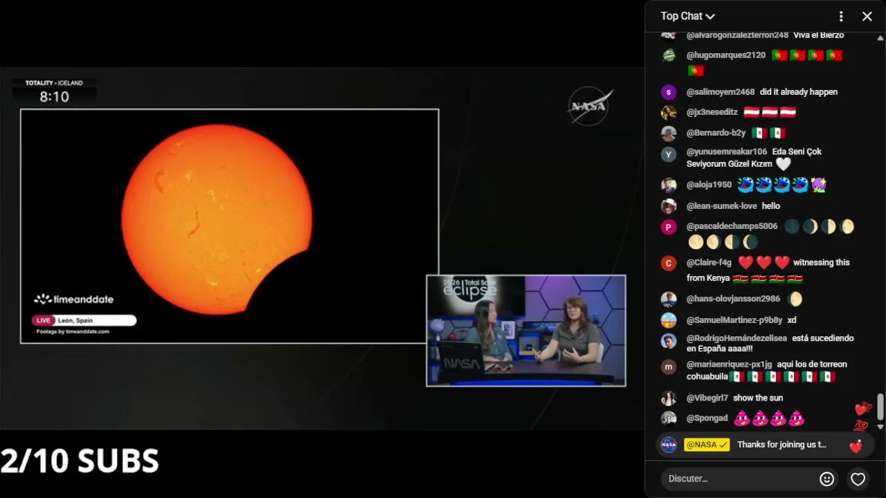
Task: Click the "León, Spain" location label
Action: [x=75, y=320]
